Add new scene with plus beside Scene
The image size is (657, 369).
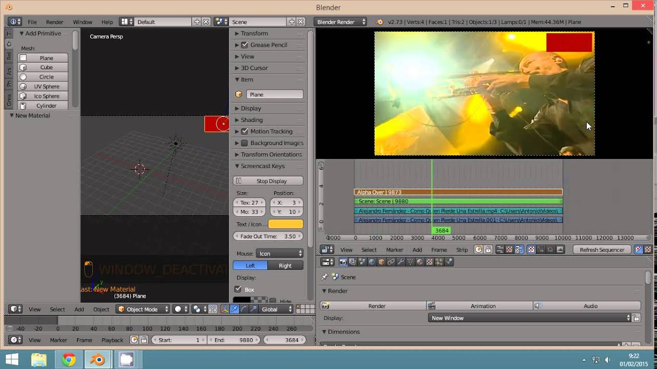292,22
